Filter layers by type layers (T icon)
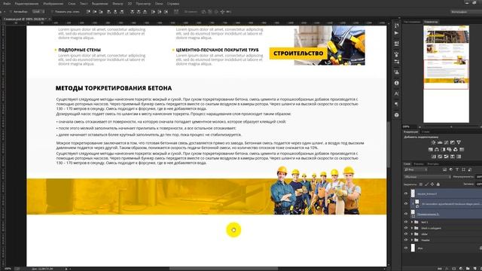The height and width of the screenshot is (271, 482). [x=457, y=169]
